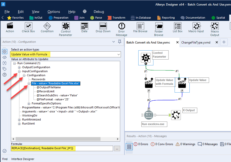Viewport: 231px width, 162px height.
Task: Open the Options menu
Action: 54,12
